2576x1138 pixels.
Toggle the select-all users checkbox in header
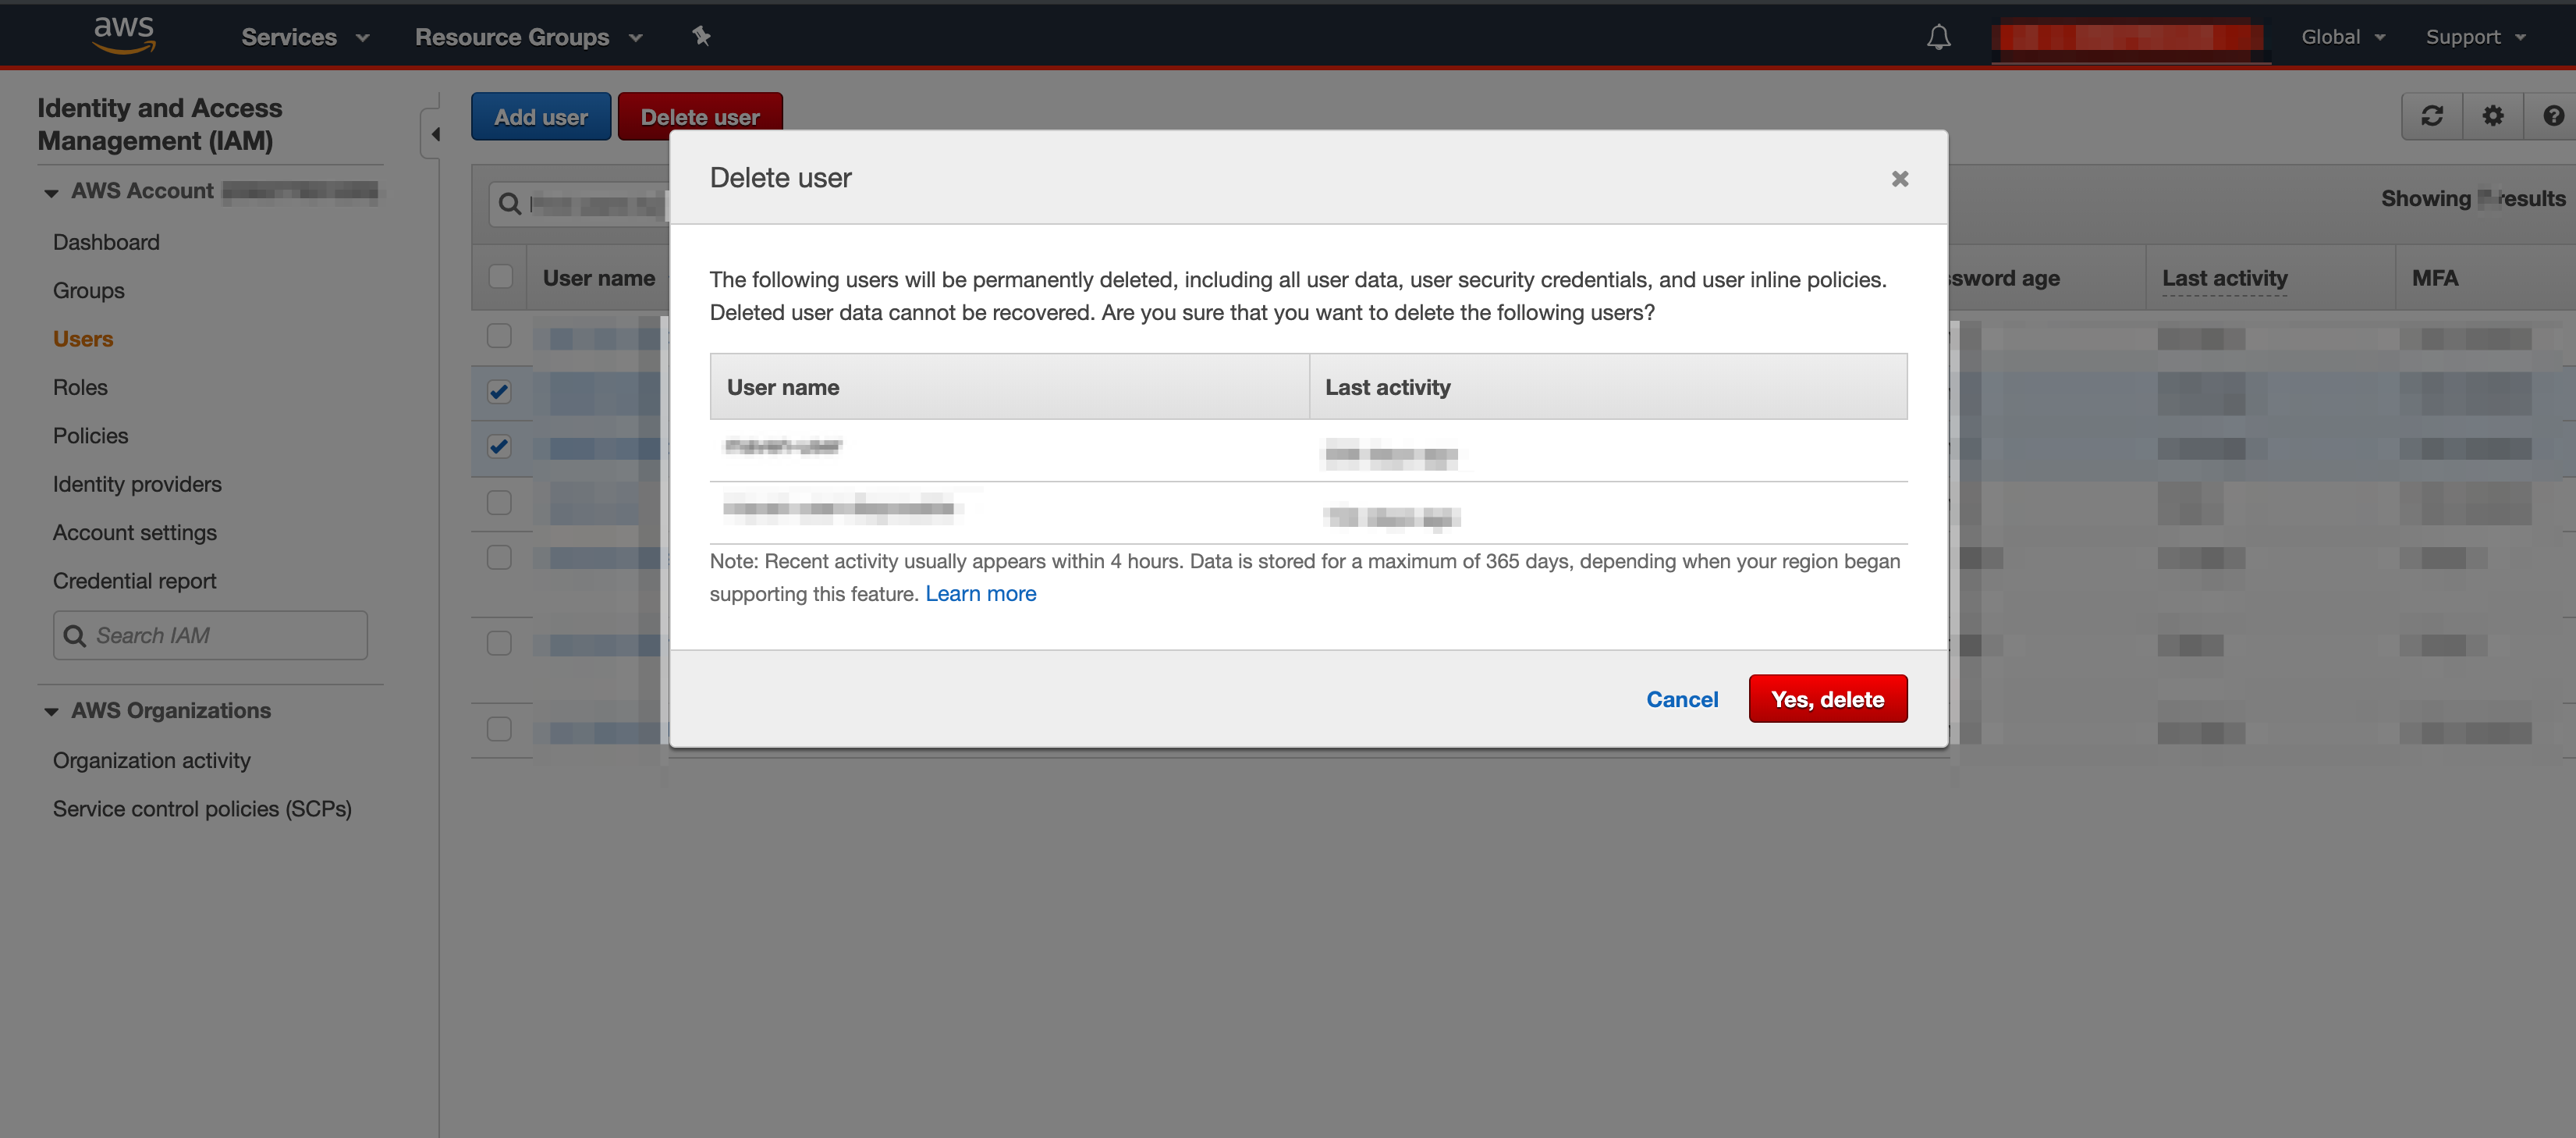coord(500,276)
